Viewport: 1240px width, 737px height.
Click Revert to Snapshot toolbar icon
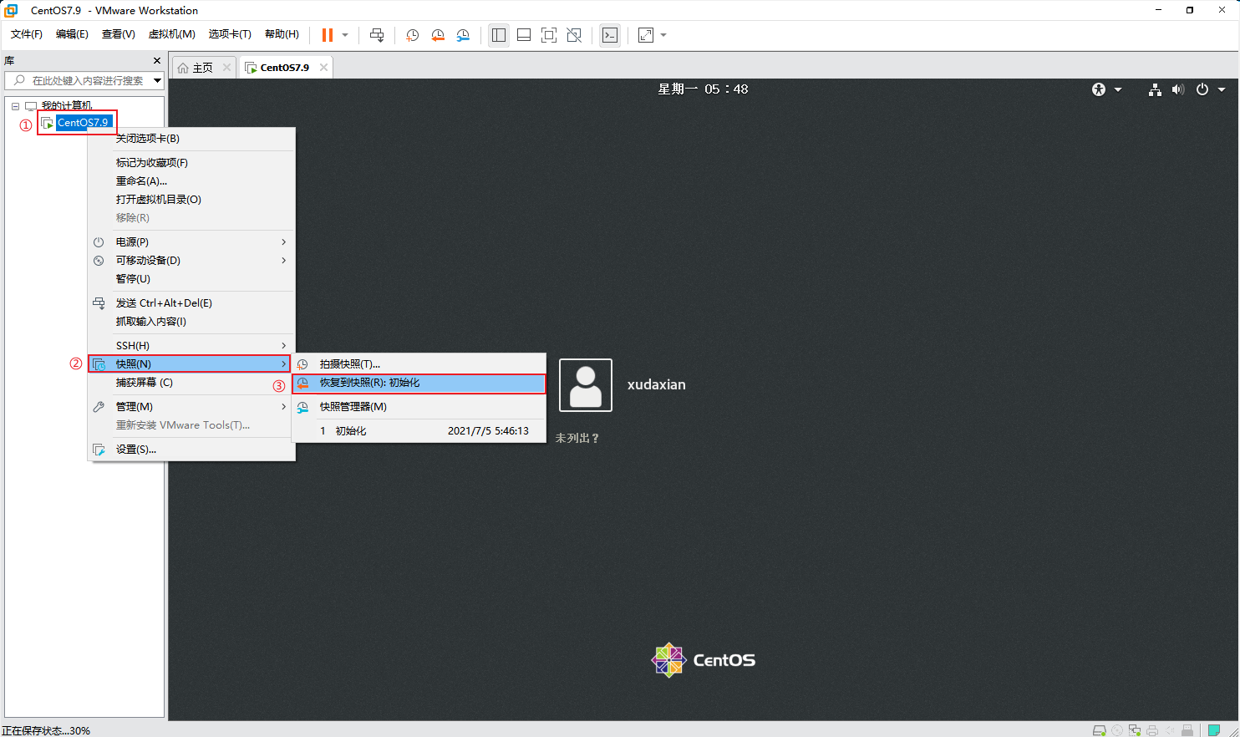click(x=438, y=35)
